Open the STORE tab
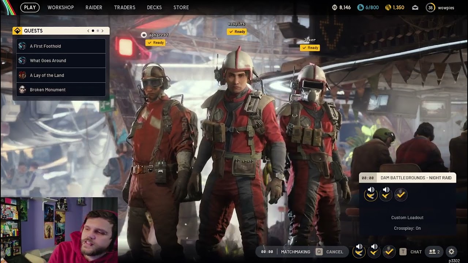Image resolution: width=468 pixels, height=263 pixels. [x=181, y=7]
